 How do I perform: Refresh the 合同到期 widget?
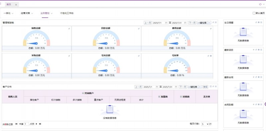pos(256,105)
